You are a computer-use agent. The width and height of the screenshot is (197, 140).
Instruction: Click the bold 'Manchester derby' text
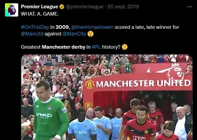[63, 47]
